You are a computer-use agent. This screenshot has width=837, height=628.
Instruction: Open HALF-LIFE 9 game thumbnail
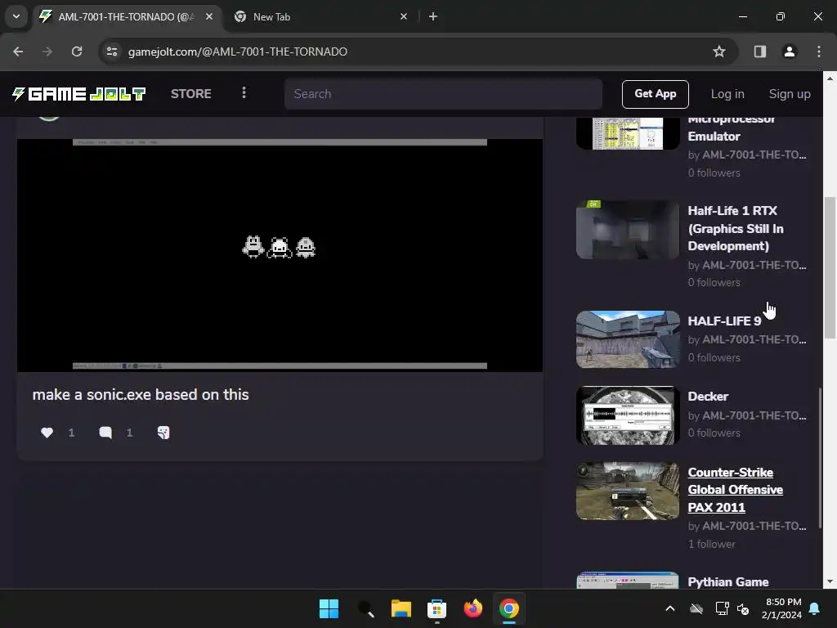[x=628, y=339]
